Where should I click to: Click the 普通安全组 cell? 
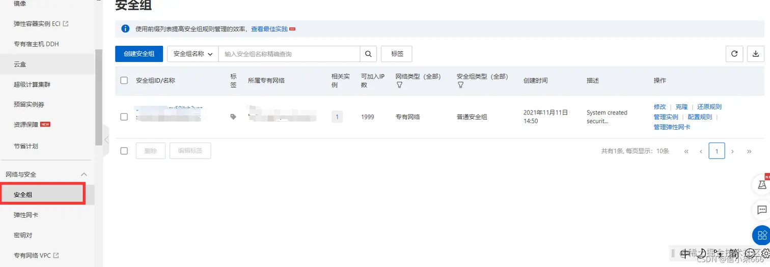pyautogui.click(x=472, y=117)
